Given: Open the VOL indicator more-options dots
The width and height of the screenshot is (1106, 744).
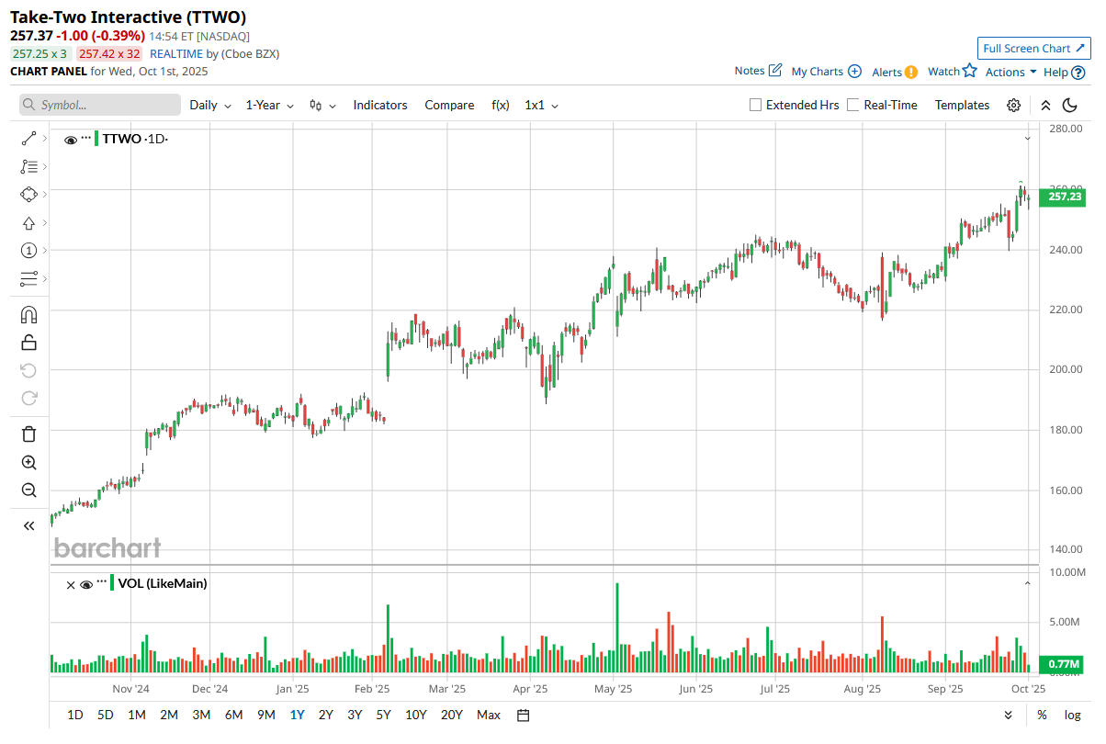Looking at the screenshot, I should pyautogui.click(x=101, y=582).
